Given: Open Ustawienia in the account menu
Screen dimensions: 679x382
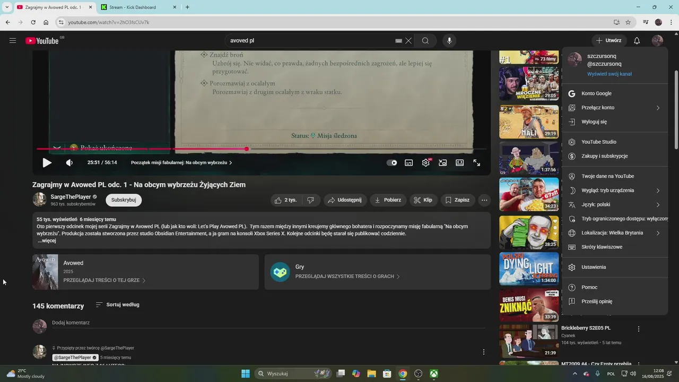Looking at the screenshot, I should pos(615,267).
